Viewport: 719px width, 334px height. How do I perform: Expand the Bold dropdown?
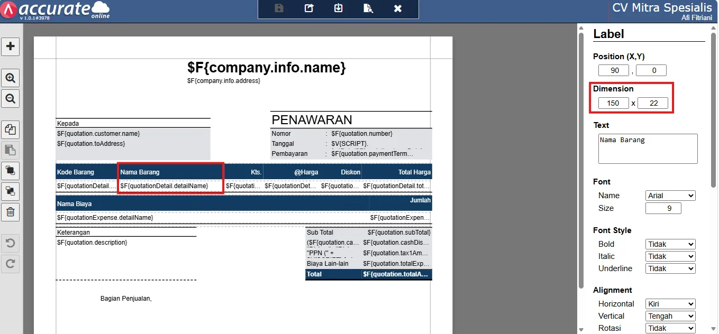(670, 244)
